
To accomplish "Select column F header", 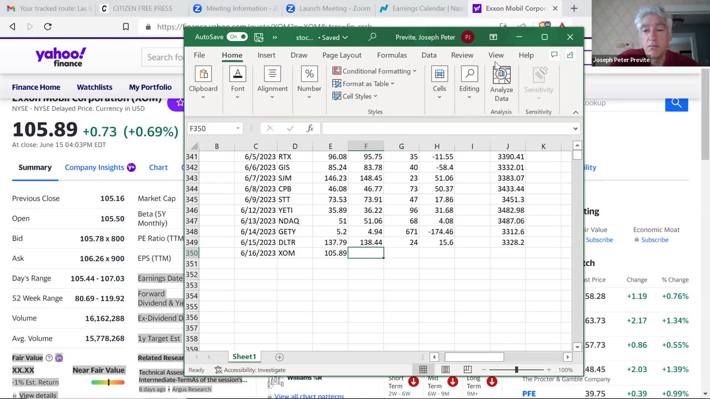I will coord(366,146).
